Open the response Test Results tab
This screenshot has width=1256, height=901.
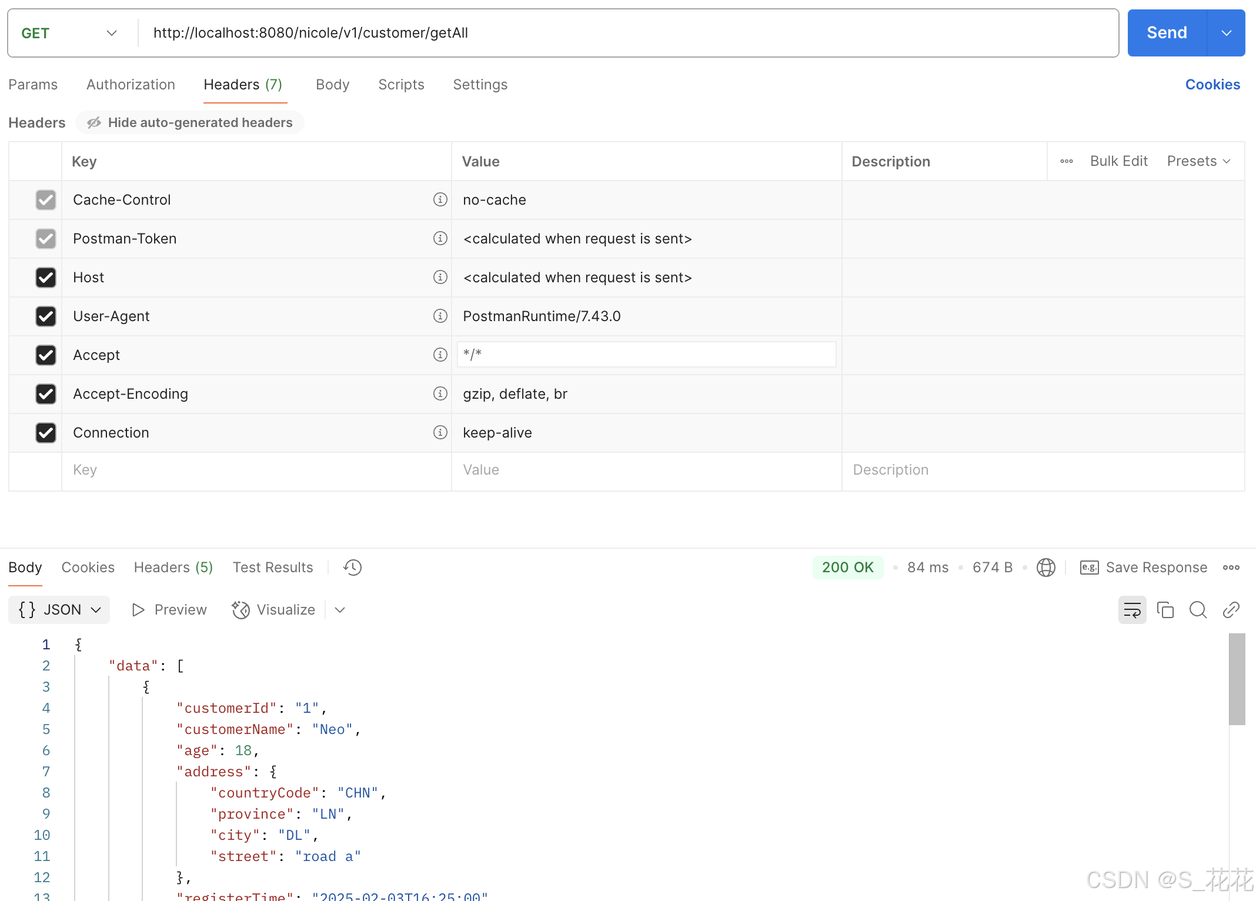[273, 568]
